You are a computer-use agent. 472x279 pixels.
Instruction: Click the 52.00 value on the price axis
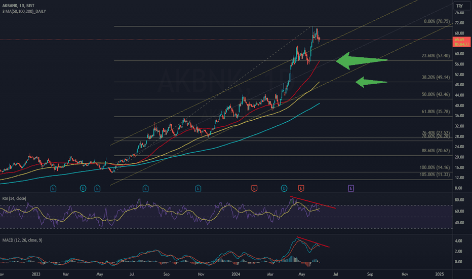coord(459,75)
